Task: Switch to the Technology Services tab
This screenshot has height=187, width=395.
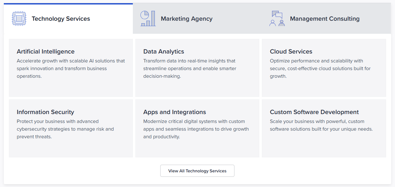Action: [61, 19]
